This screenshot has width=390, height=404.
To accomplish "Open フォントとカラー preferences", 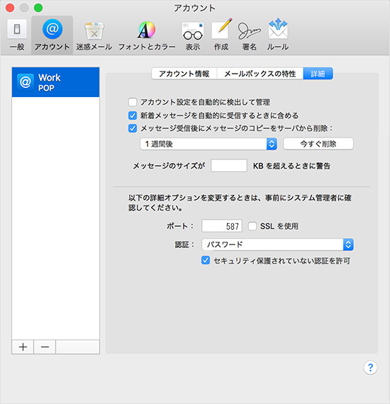I will tap(147, 35).
